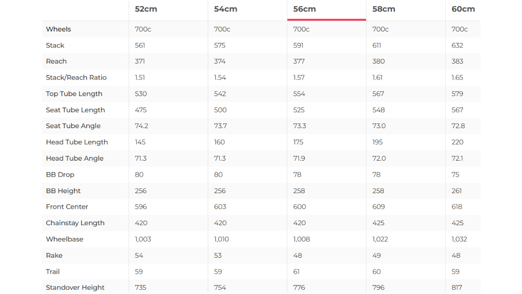Click the Wheels row label
The width and height of the screenshot is (522, 294).
coord(58,29)
